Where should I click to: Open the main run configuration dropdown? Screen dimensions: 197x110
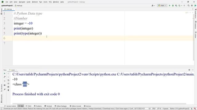click(162, 5)
